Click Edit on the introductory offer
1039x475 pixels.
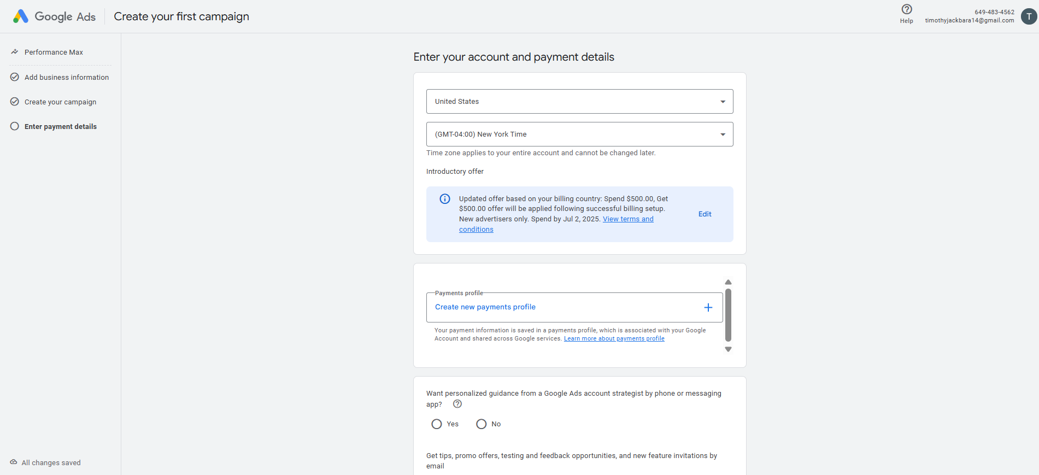(x=705, y=214)
